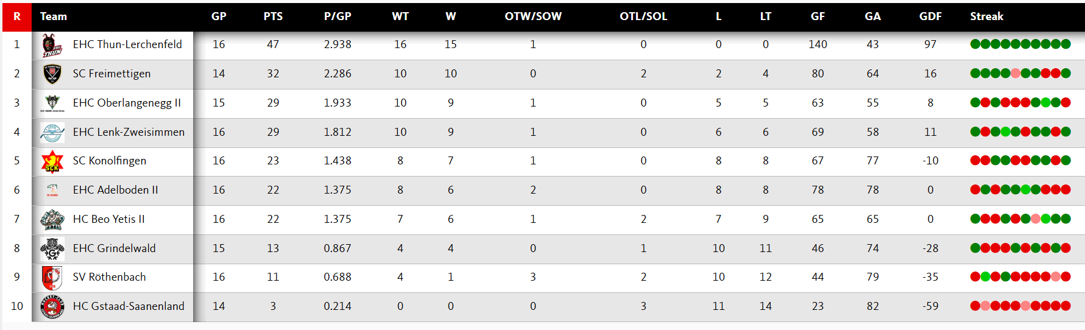Image resolution: width=1085 pixels, height=330 pixels.
Task: Click the EHC Adelboden II logo
Action: (52, 191)
